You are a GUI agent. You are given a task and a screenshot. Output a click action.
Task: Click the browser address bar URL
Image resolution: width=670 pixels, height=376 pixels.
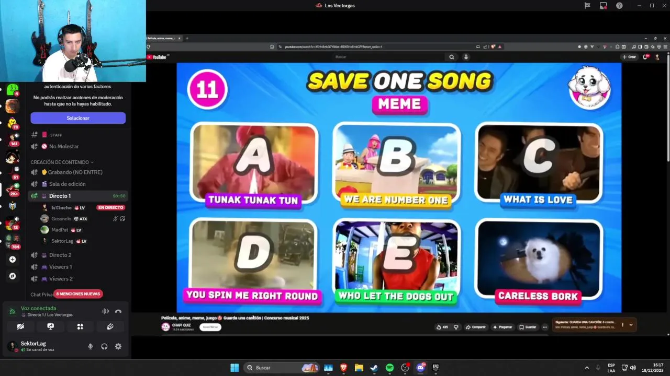point(333,46)
